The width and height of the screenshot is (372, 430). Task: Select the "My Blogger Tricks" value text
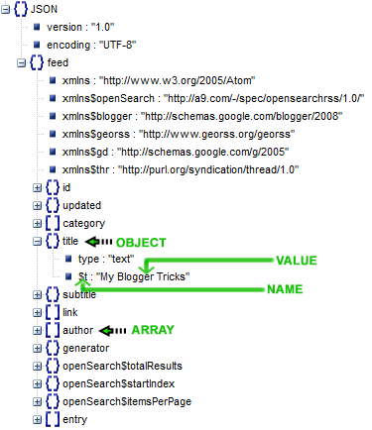point(143,276)
